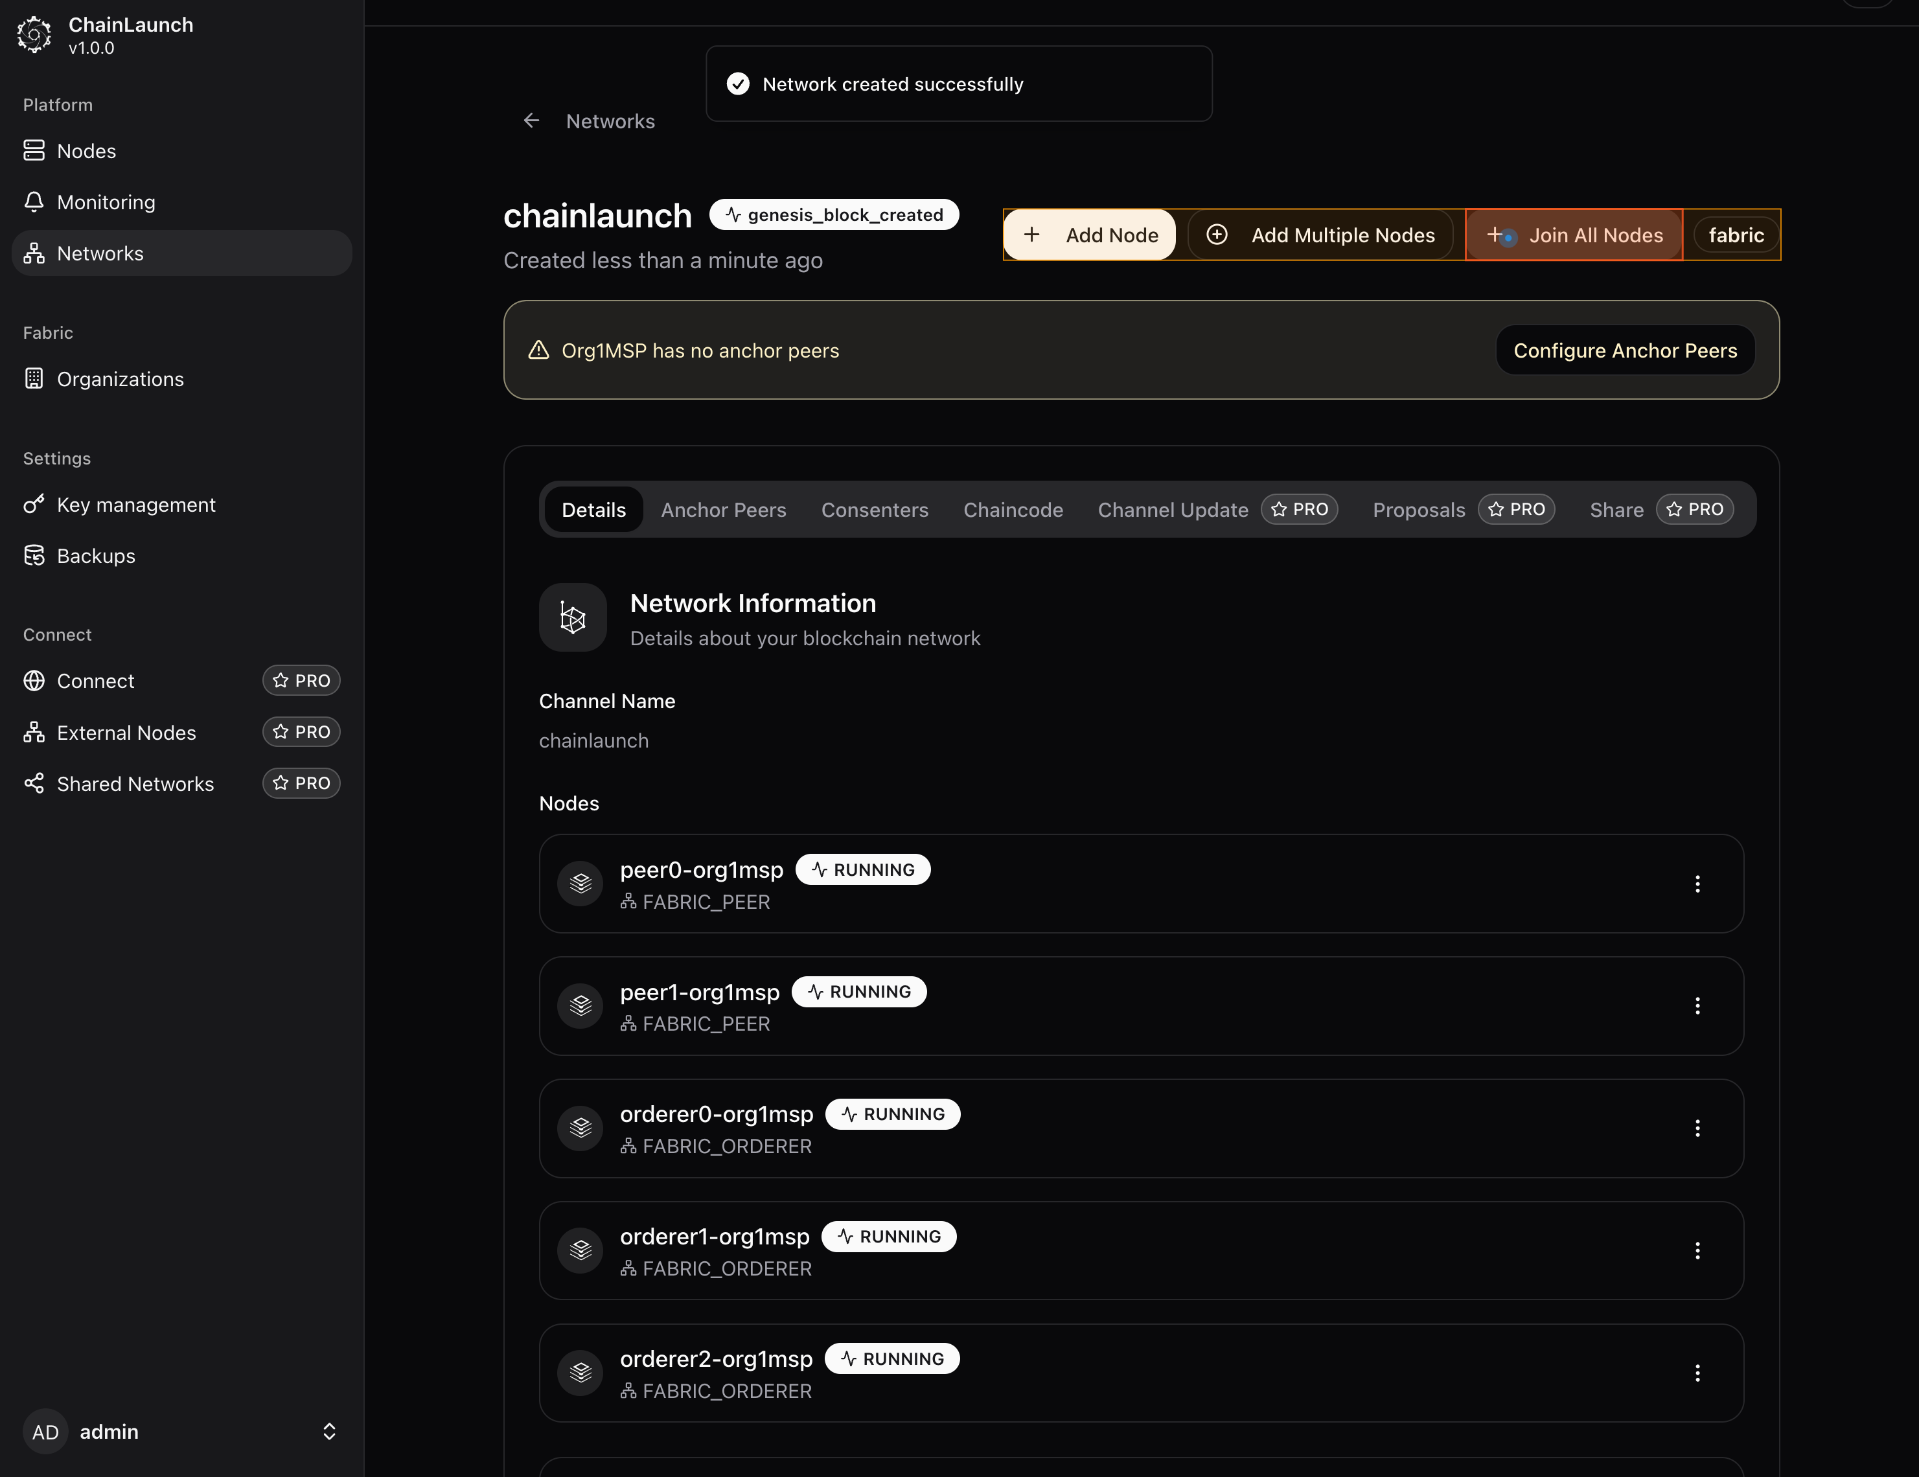Open the peer0-org1msp three-dot options menu
The height and width of the screenshot is (1477, 1919).
coord(1697,884)
